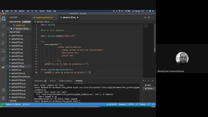Create a new terminal with plus icon
Screen dimensions: 208x117
(x=143, y=81)
